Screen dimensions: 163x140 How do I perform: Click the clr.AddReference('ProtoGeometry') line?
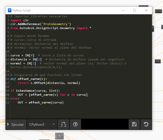[41, 24]
